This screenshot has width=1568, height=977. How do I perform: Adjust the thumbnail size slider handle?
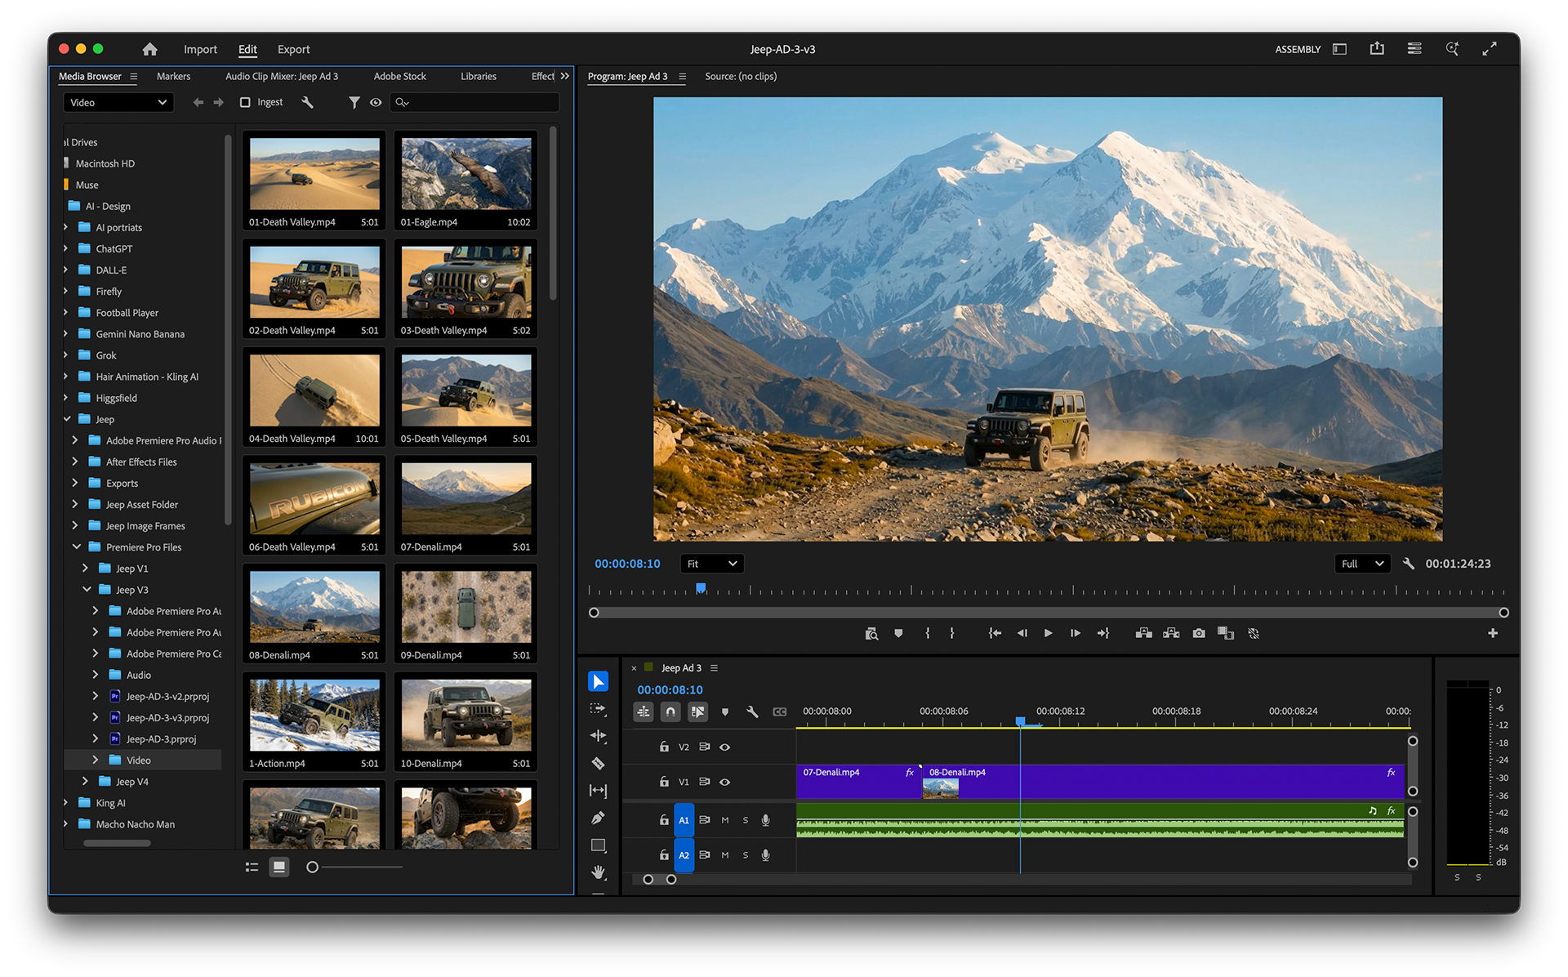pyautogui.click(x=312, y=867)
